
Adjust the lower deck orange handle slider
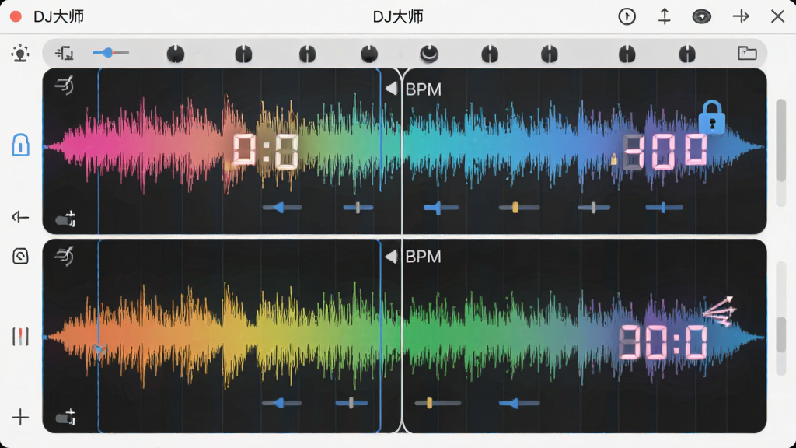438,404
